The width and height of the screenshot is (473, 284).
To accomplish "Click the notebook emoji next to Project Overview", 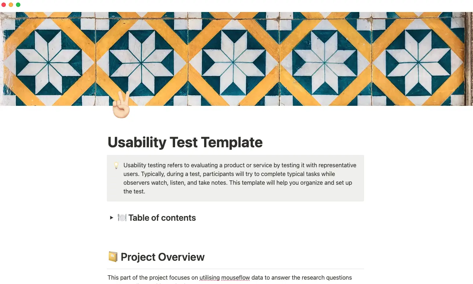I will coord(112,256).
